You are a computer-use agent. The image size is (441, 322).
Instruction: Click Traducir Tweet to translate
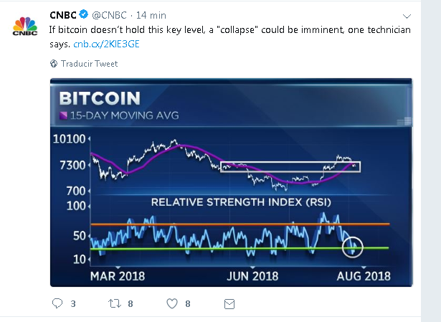pos(89,64)
